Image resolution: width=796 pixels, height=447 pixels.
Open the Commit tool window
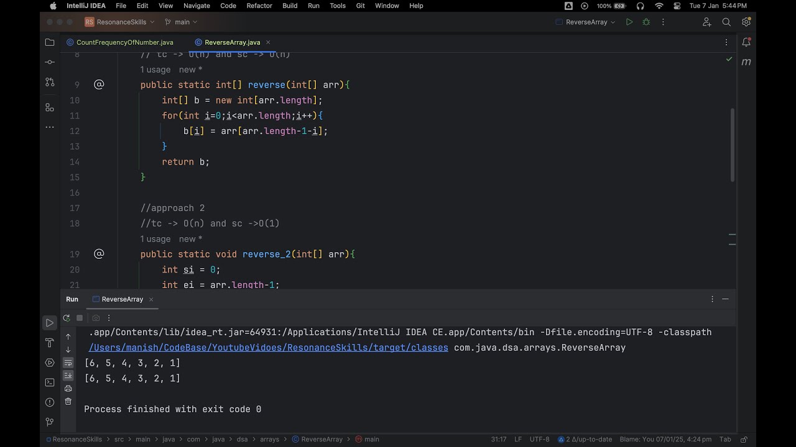(x=50, y=62)
